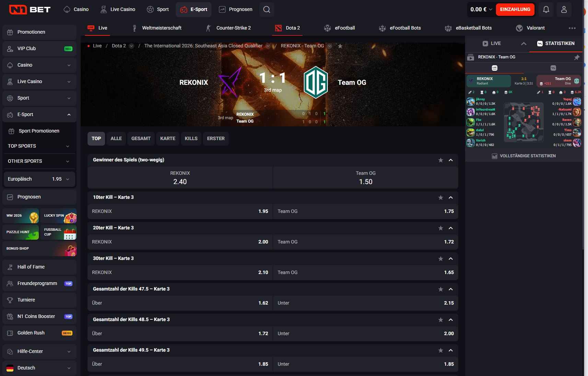Open the user profile icon
Screen dimensions: 588x376
564,9
